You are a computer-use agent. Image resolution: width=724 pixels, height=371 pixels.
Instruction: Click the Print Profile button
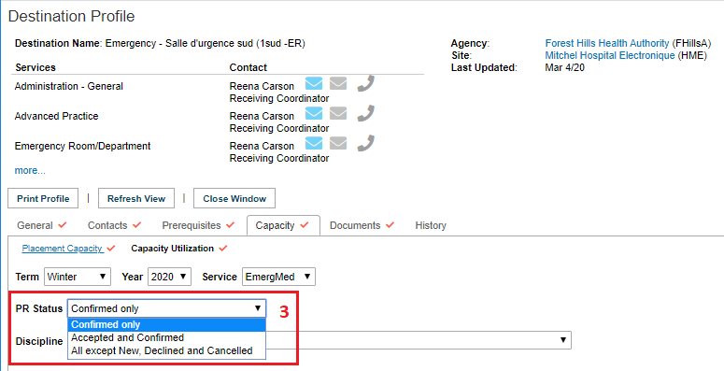[43, 199]
